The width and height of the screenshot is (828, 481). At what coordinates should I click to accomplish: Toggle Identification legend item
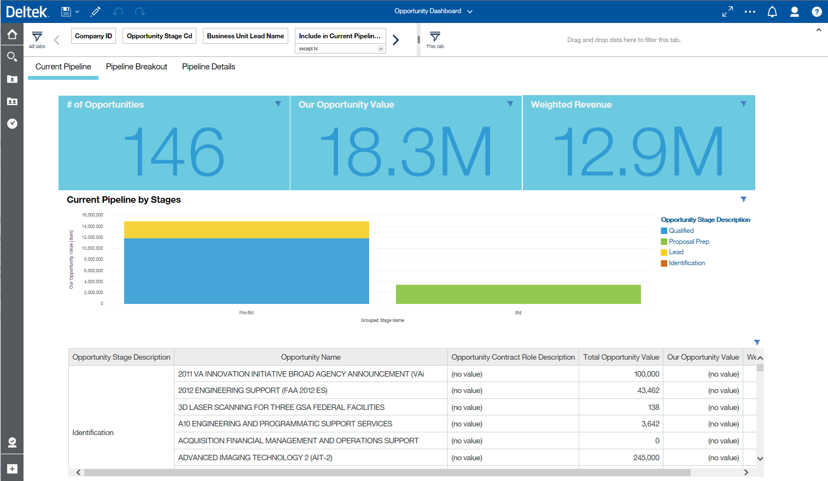coord(686,263)
